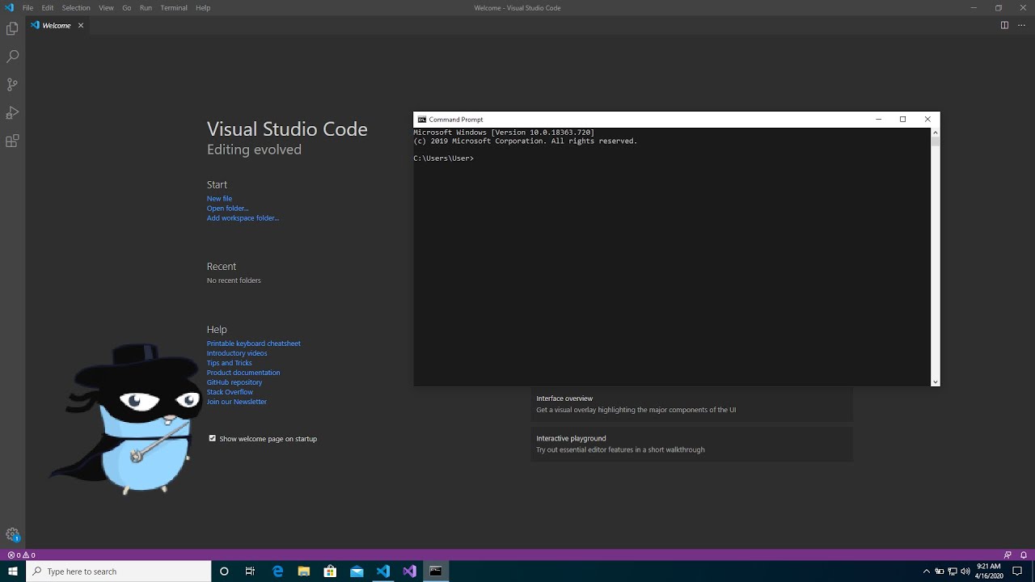Open the Interface overview walkthrough
Viewport: 1035px width, 582px height.
pyautogui.click(x=691, y=404)
